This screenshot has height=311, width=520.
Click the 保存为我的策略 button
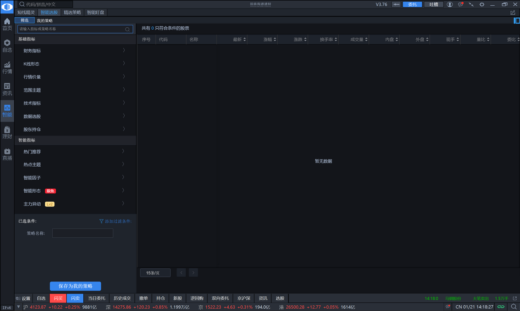76,286
